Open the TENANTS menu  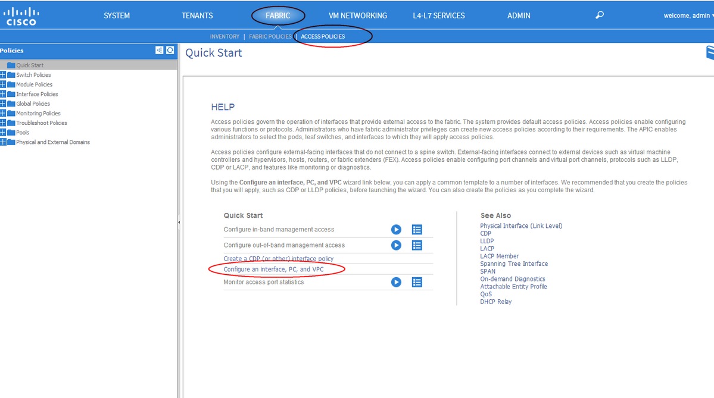click(197, 15)
